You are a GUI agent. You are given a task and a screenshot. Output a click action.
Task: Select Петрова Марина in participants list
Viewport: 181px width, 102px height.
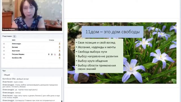(x=18, y=54)
